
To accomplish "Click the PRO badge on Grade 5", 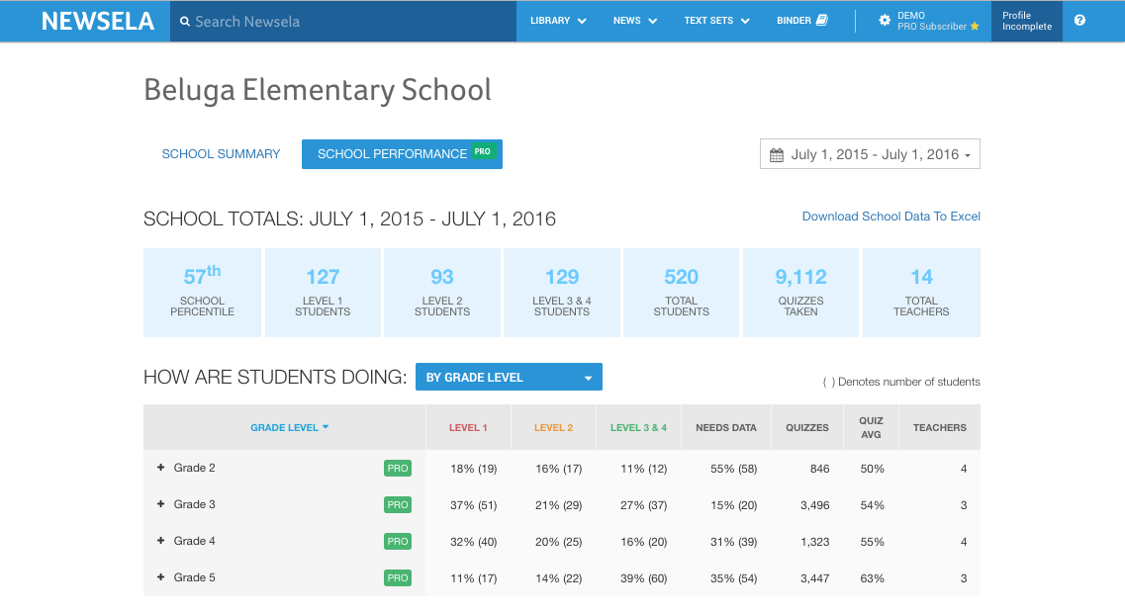I will click(x=398, y=578).
